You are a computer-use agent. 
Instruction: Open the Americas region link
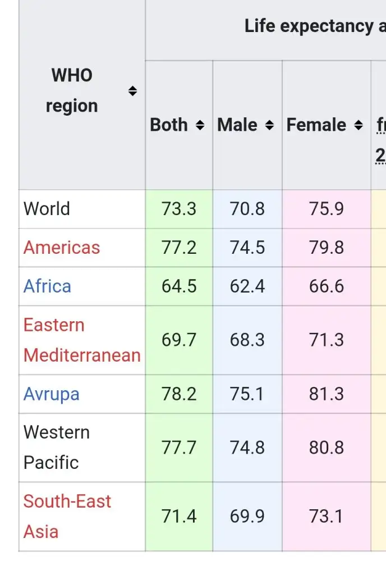tap(62, 248)
